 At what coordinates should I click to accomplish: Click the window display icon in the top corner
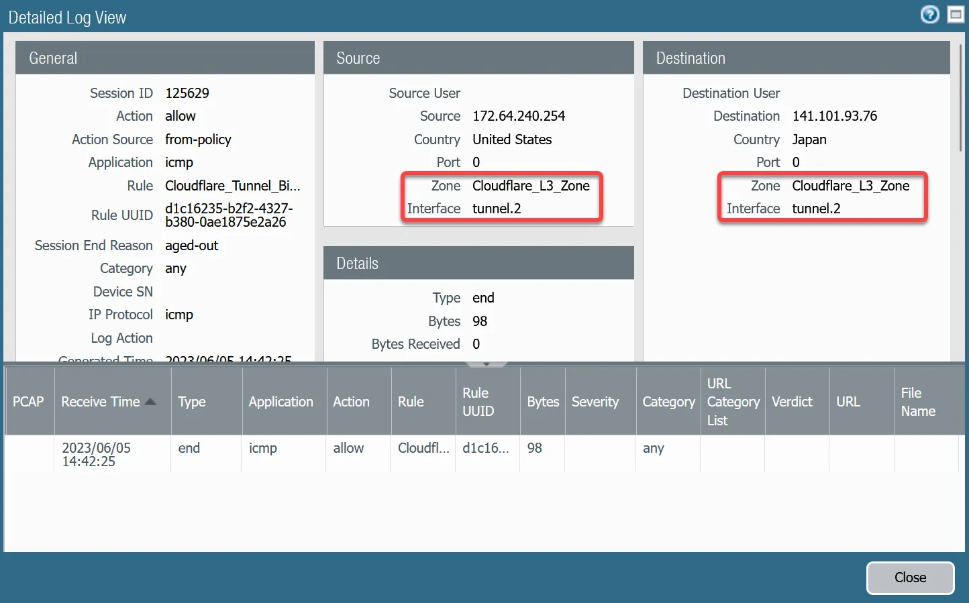click(x=956, y=14)
